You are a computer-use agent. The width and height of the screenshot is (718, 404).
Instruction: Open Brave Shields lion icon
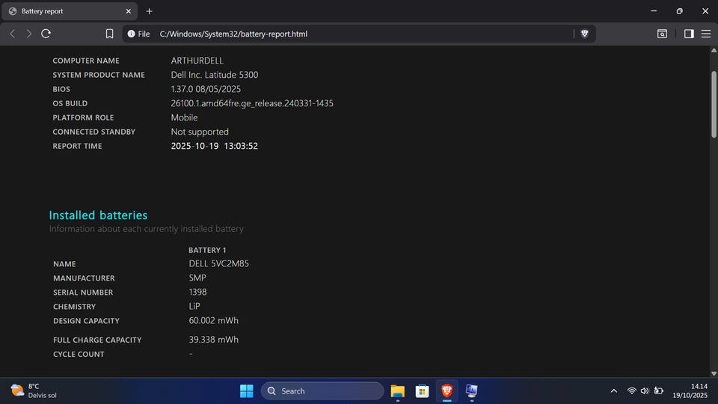pos(584,34)
